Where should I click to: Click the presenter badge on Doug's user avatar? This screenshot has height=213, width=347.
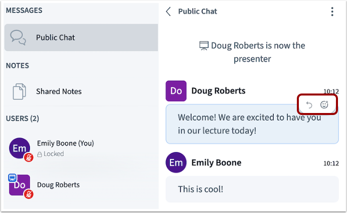pos(12,177)
